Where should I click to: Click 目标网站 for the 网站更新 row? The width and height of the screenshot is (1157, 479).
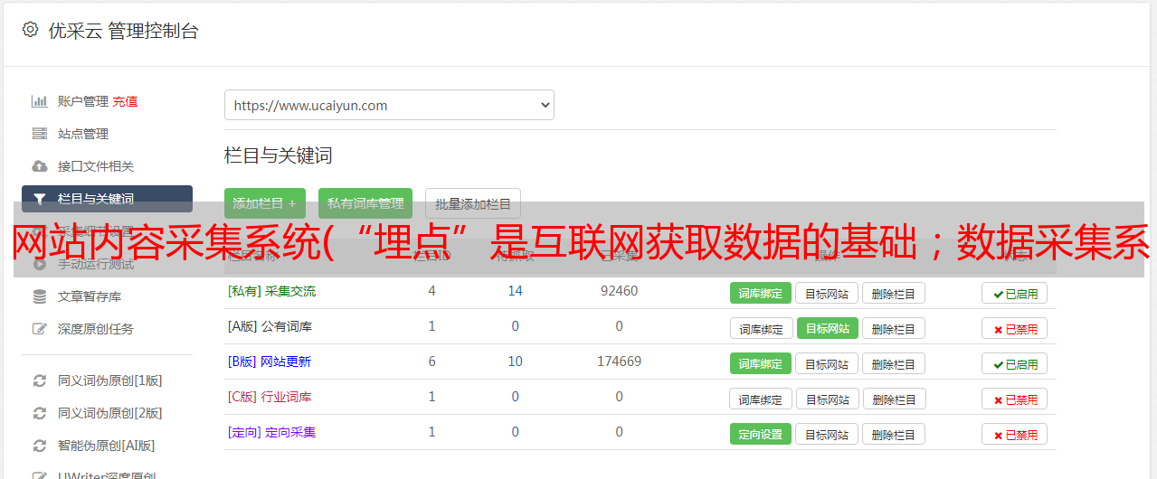pos(827,363)
